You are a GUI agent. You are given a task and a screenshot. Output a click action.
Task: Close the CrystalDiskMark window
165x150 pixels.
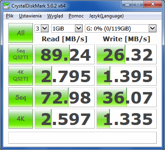[x=153, y=4]
